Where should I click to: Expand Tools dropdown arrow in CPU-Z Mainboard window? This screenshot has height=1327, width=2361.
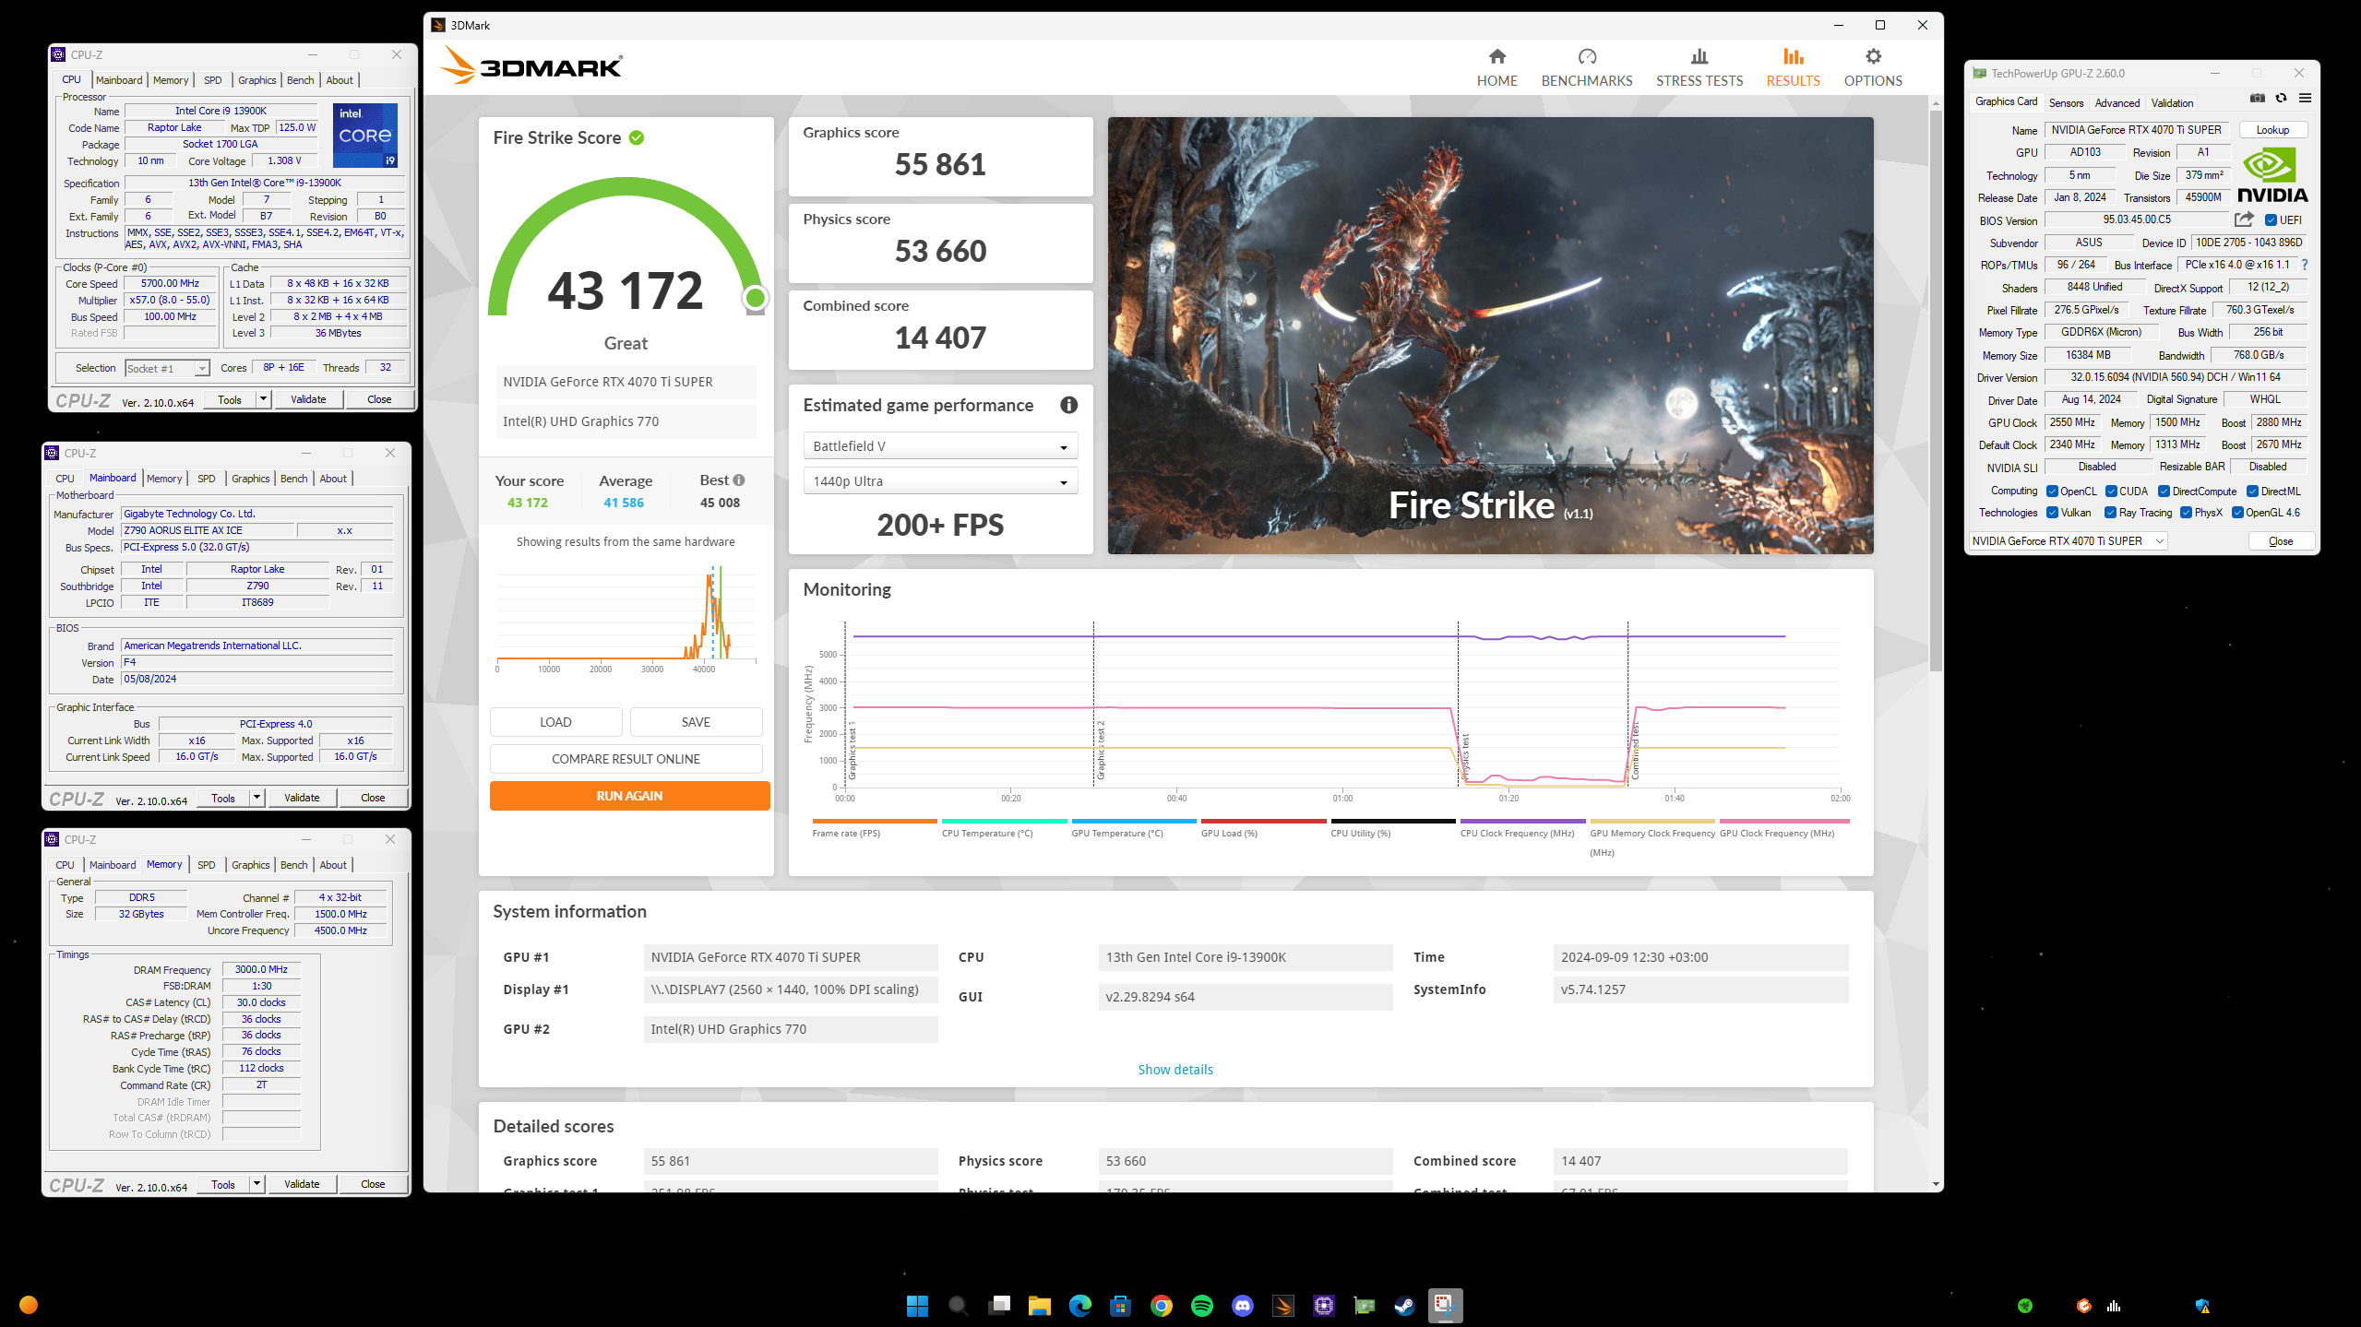click(x=256, y=798)
